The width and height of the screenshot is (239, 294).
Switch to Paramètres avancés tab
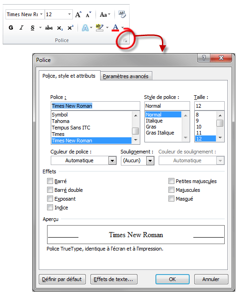[x=126, y=76]
